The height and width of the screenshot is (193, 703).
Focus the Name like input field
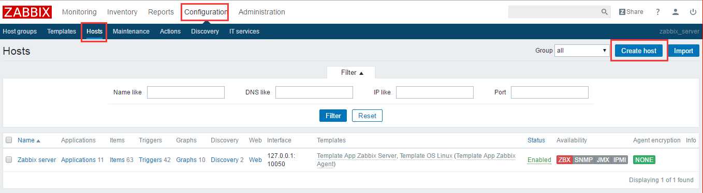click(185, 92)
